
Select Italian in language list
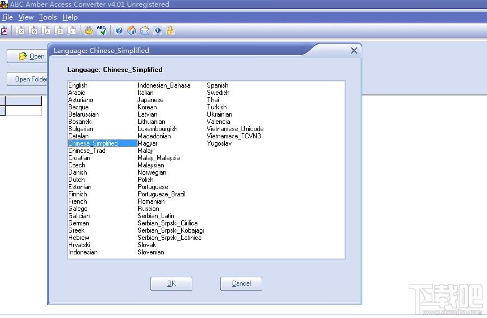pyautogui.click(x=145, y=93)
